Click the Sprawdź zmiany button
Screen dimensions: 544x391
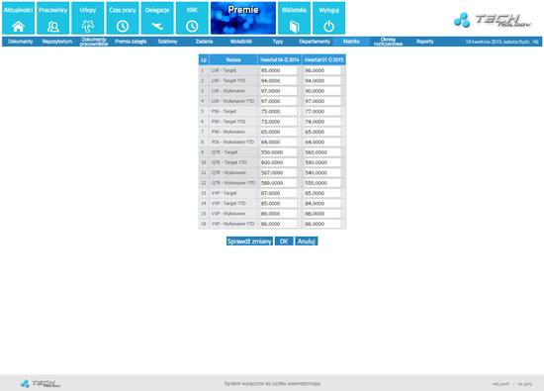pos(249,241)
